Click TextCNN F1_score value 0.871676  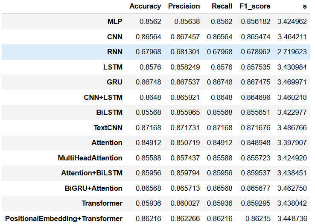[x=256, y=128]
